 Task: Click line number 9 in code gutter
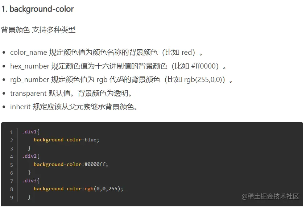[12, 197]
